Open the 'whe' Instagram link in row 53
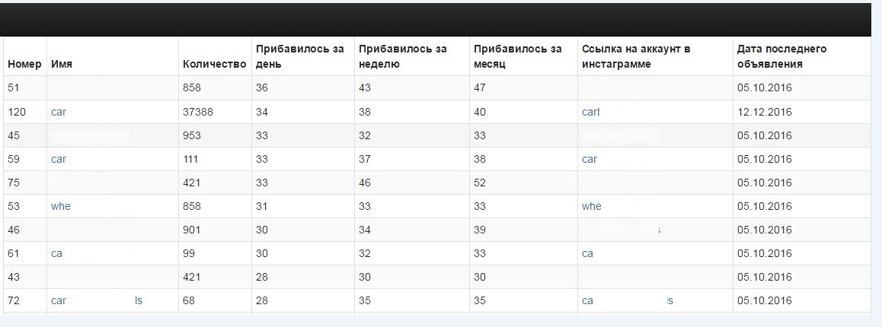This screenshot has height=327, width=882. [592, 206]
